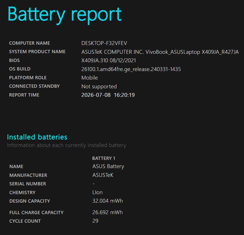Click the Platform Role value Mobile
The width and height of the screenshot is (244, 235).
pos(89,78)
